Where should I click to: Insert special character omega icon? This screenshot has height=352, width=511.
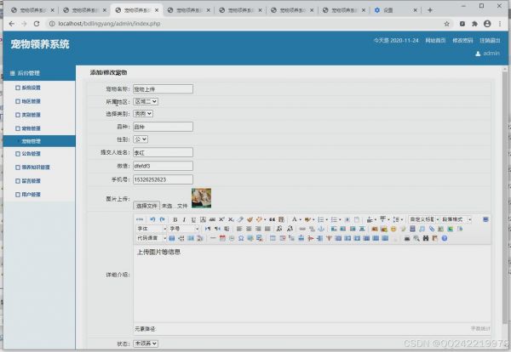pos(241,238)
